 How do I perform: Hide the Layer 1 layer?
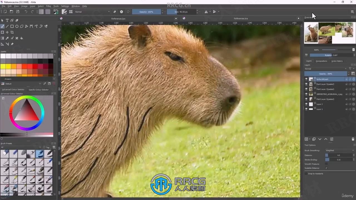click(306, 109)
